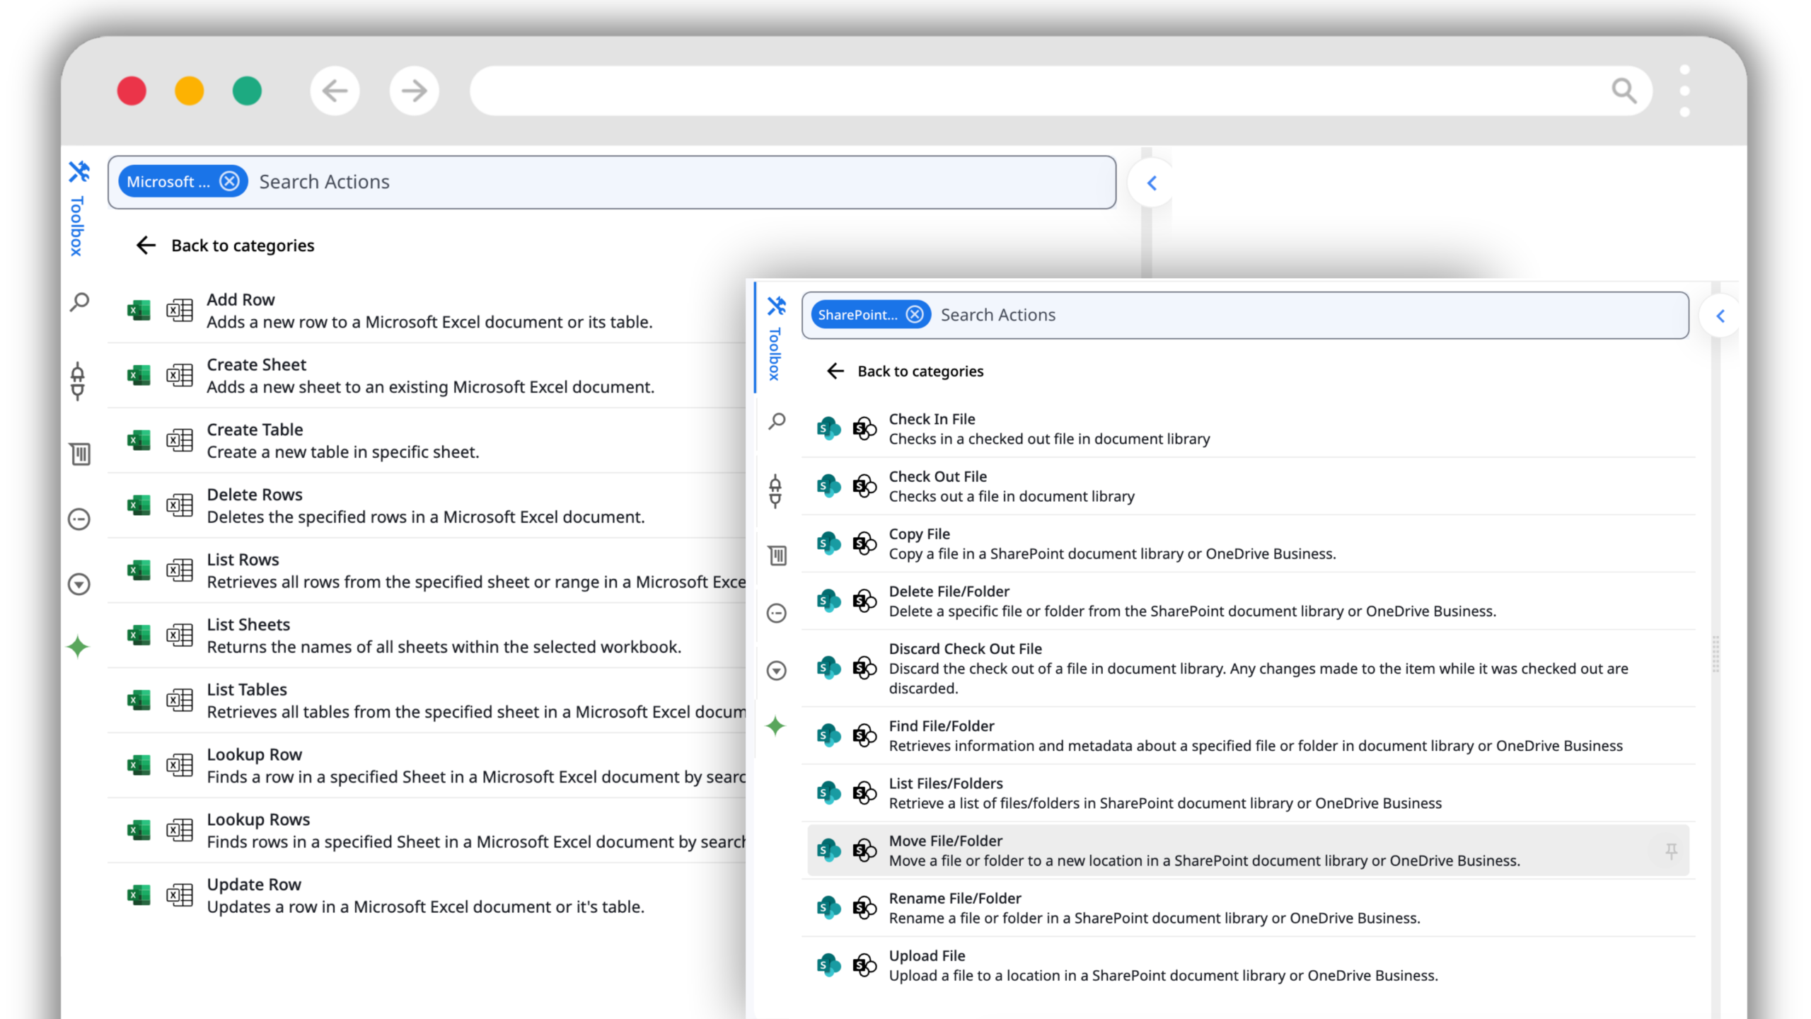
Task: Remove the SharePoint filter chip from search
Action: click(915, 314)
